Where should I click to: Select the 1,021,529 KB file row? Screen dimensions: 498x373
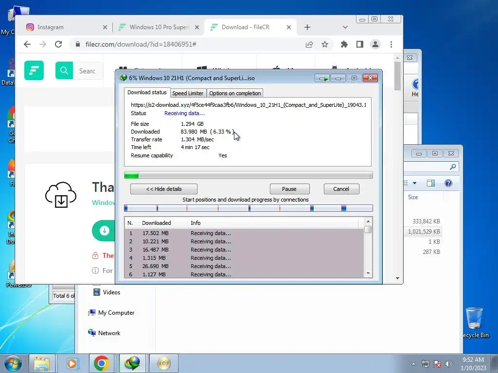point(423,232)
